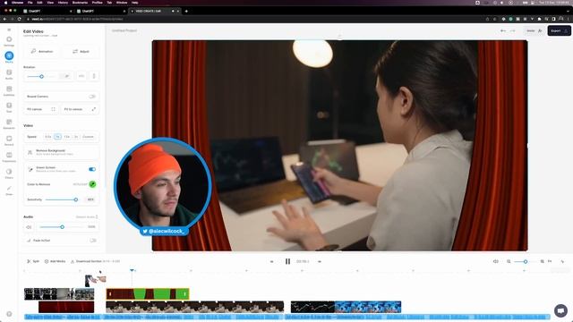
Task: Select the selected green screen clip
Action: [148, 294]
